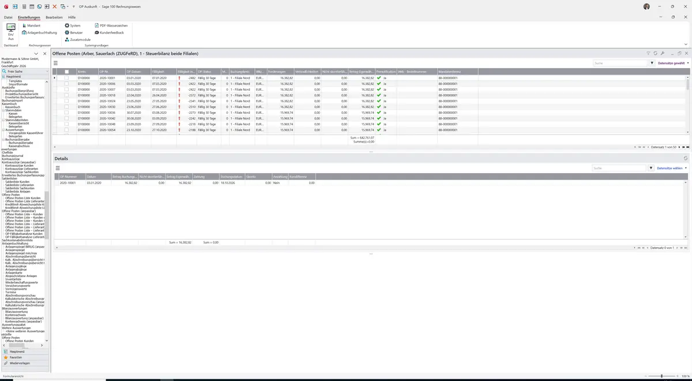Open Wiedervorlagen section
Screen dimensions: 692x381
(25, 363)
